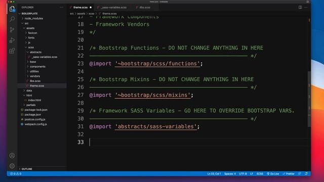Viewport: 324px width, 182px height.
Task: Click errors and warnings status indicator
Action: click(x=16, y=174)
